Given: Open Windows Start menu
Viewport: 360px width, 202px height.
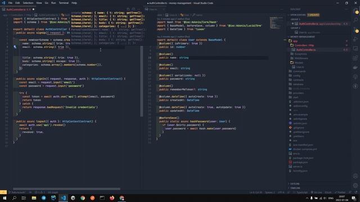Looking at the screenshot, I should [x=4, y=198].
